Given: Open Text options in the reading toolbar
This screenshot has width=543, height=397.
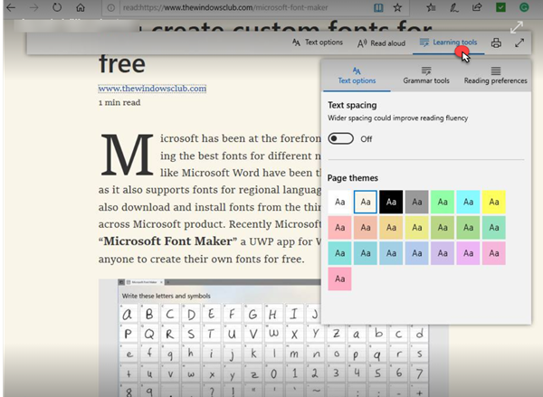Looking at the screenshot, I should [318, 43].
